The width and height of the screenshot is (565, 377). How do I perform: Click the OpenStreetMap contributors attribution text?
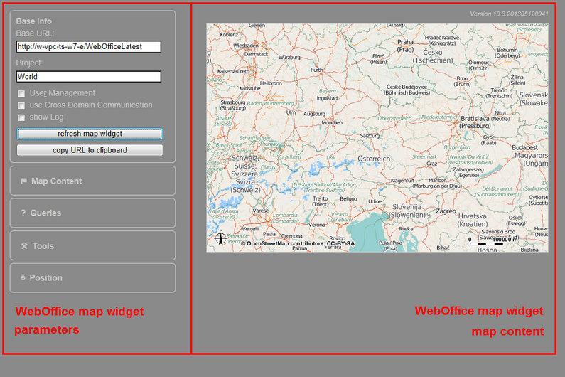pyautogui.click(x=298, y=243)
